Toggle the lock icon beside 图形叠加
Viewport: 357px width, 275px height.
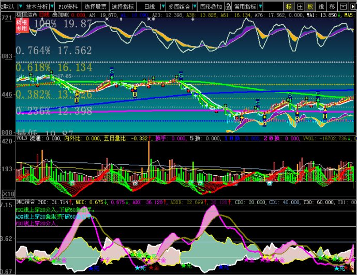pos(228,7)
